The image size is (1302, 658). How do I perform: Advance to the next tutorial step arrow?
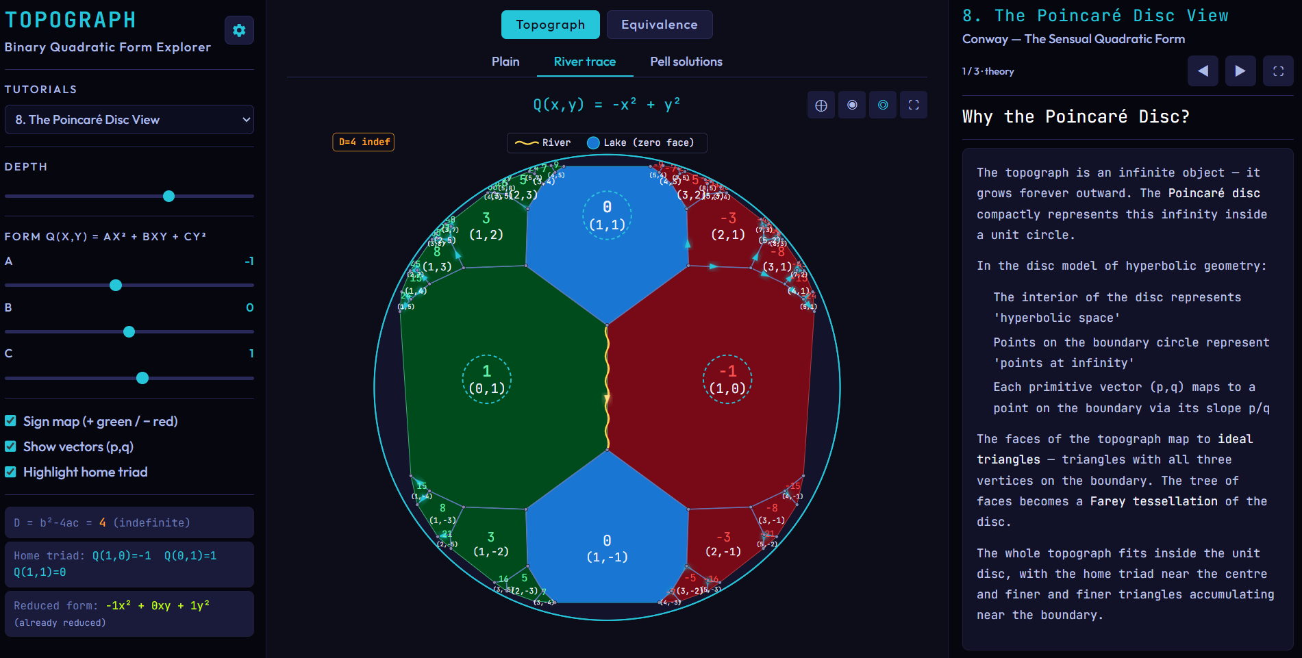point(1240,71)
